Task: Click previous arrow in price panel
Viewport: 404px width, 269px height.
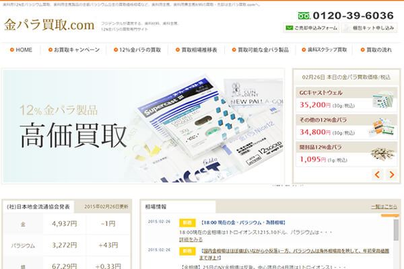Action: 377,175
